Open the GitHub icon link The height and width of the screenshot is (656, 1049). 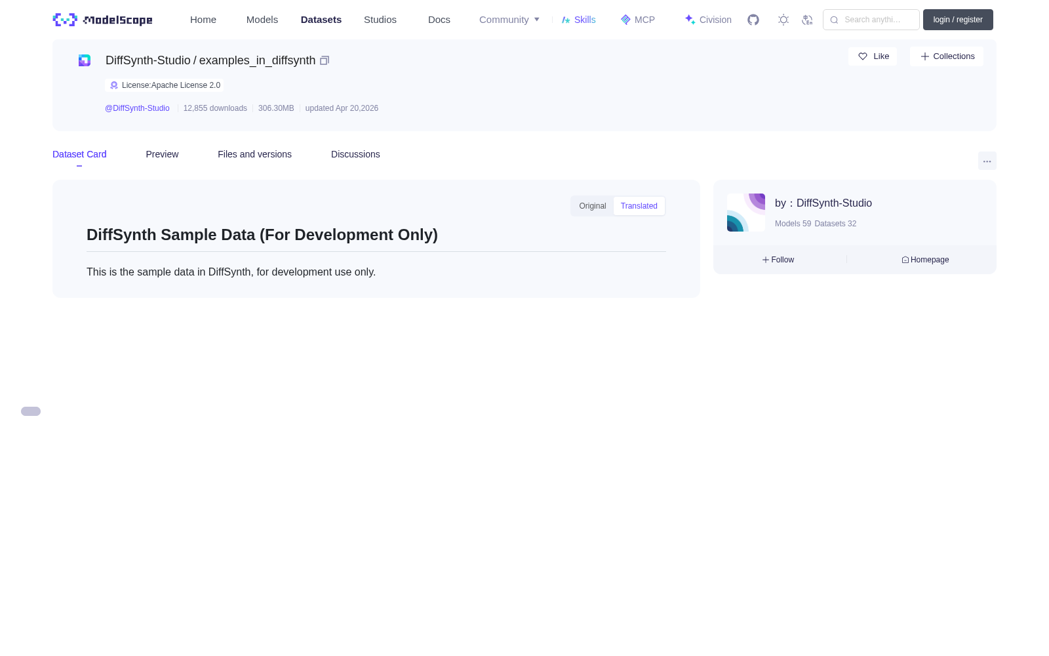click(753, 20)
